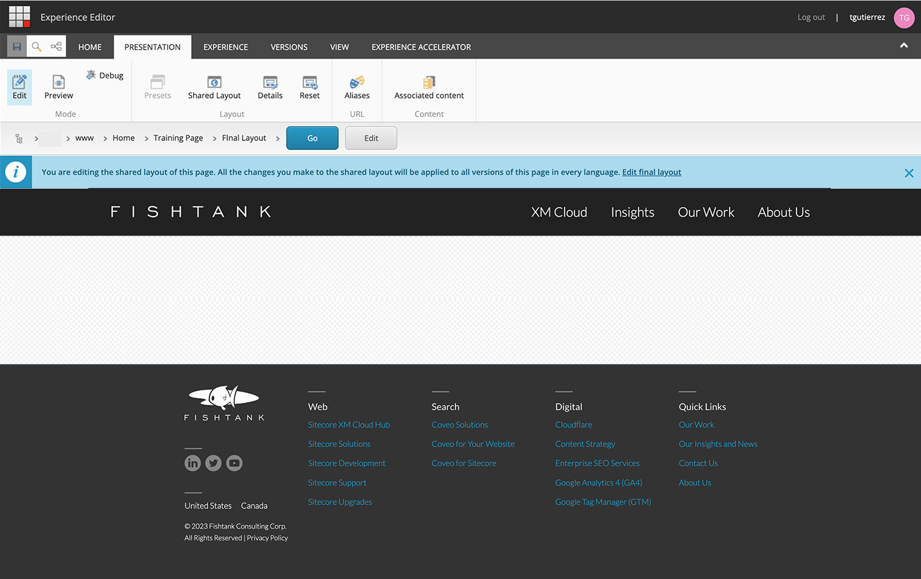Open the VIEW ribbon tab

339,47
